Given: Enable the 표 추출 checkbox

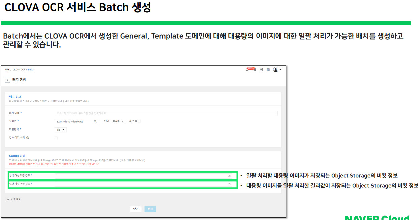Looking at the screenshot, I should pyautogui.click(x=139, y=121).
